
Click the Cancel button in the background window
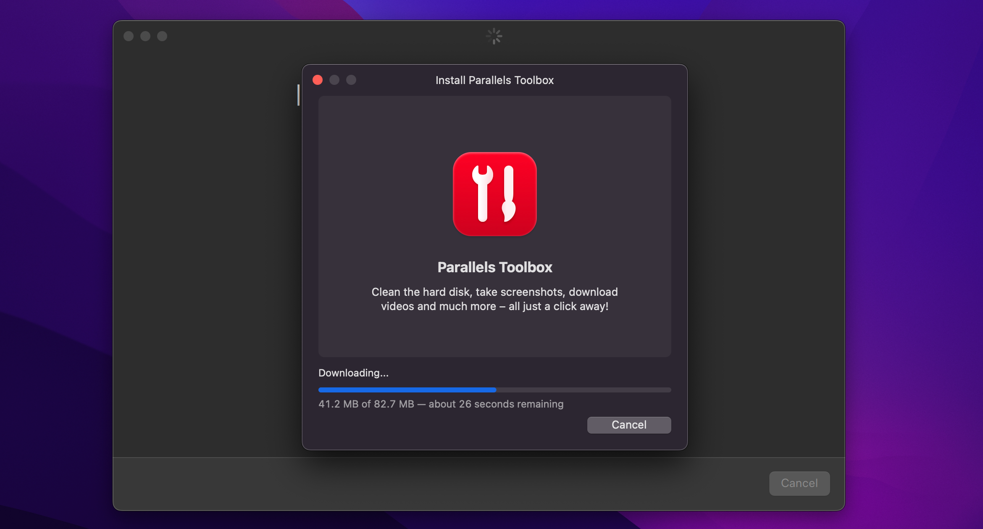click(x=799, y=483)
